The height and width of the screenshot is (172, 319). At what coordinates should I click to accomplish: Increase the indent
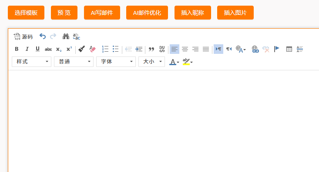pos(139,49)
